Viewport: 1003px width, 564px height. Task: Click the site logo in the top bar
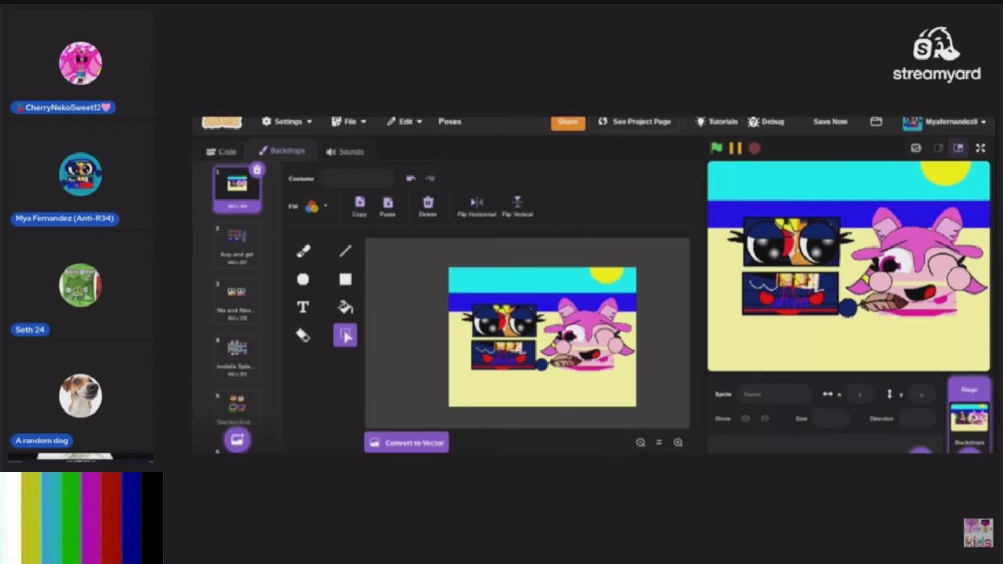coord(222,122)
